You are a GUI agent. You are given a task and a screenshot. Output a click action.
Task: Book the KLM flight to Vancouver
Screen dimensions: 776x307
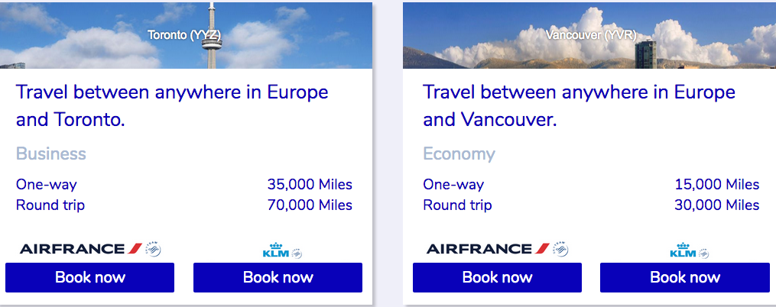[x=685, y=277]
